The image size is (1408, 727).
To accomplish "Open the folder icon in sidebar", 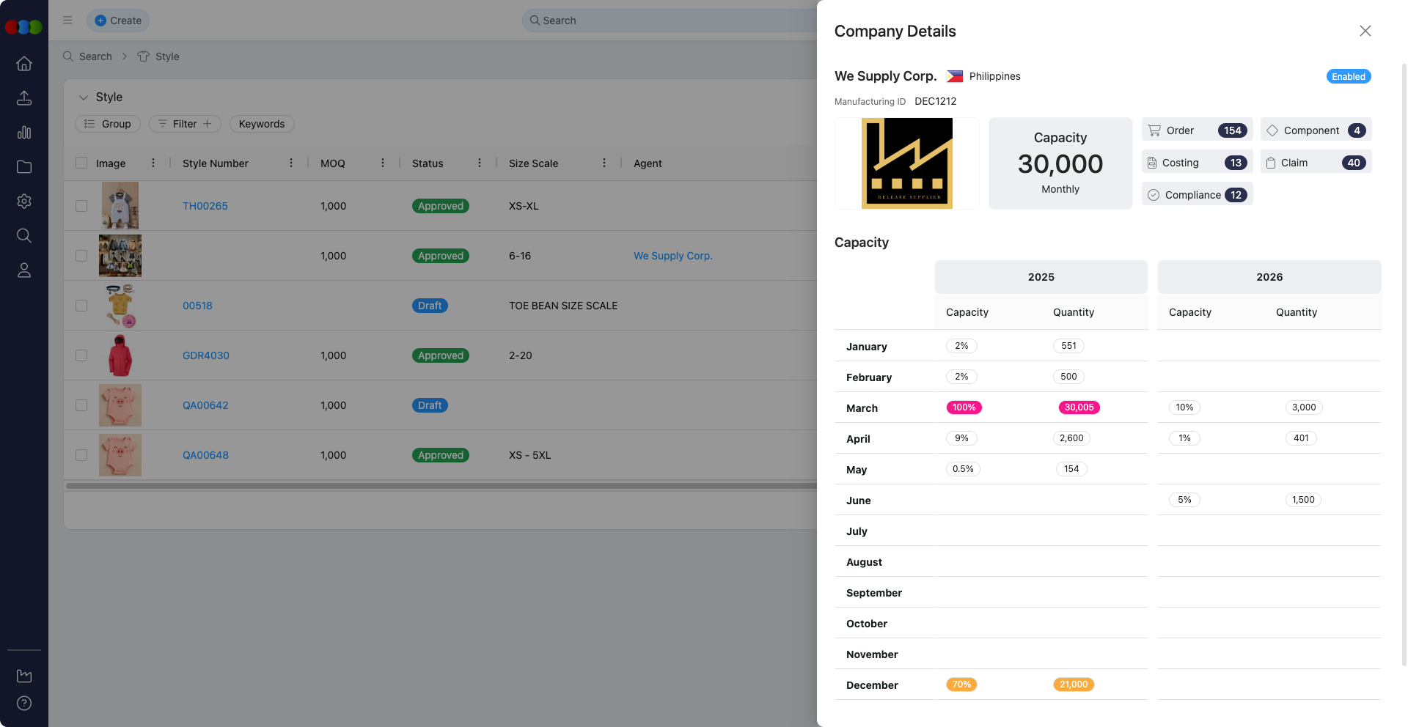I will click(24, 167).
